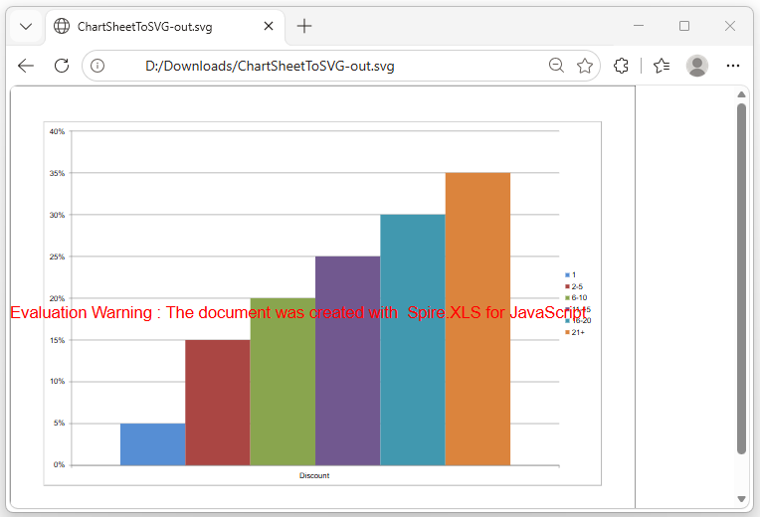
Task: Click the 30% axis label
Action: coord(57,215)
